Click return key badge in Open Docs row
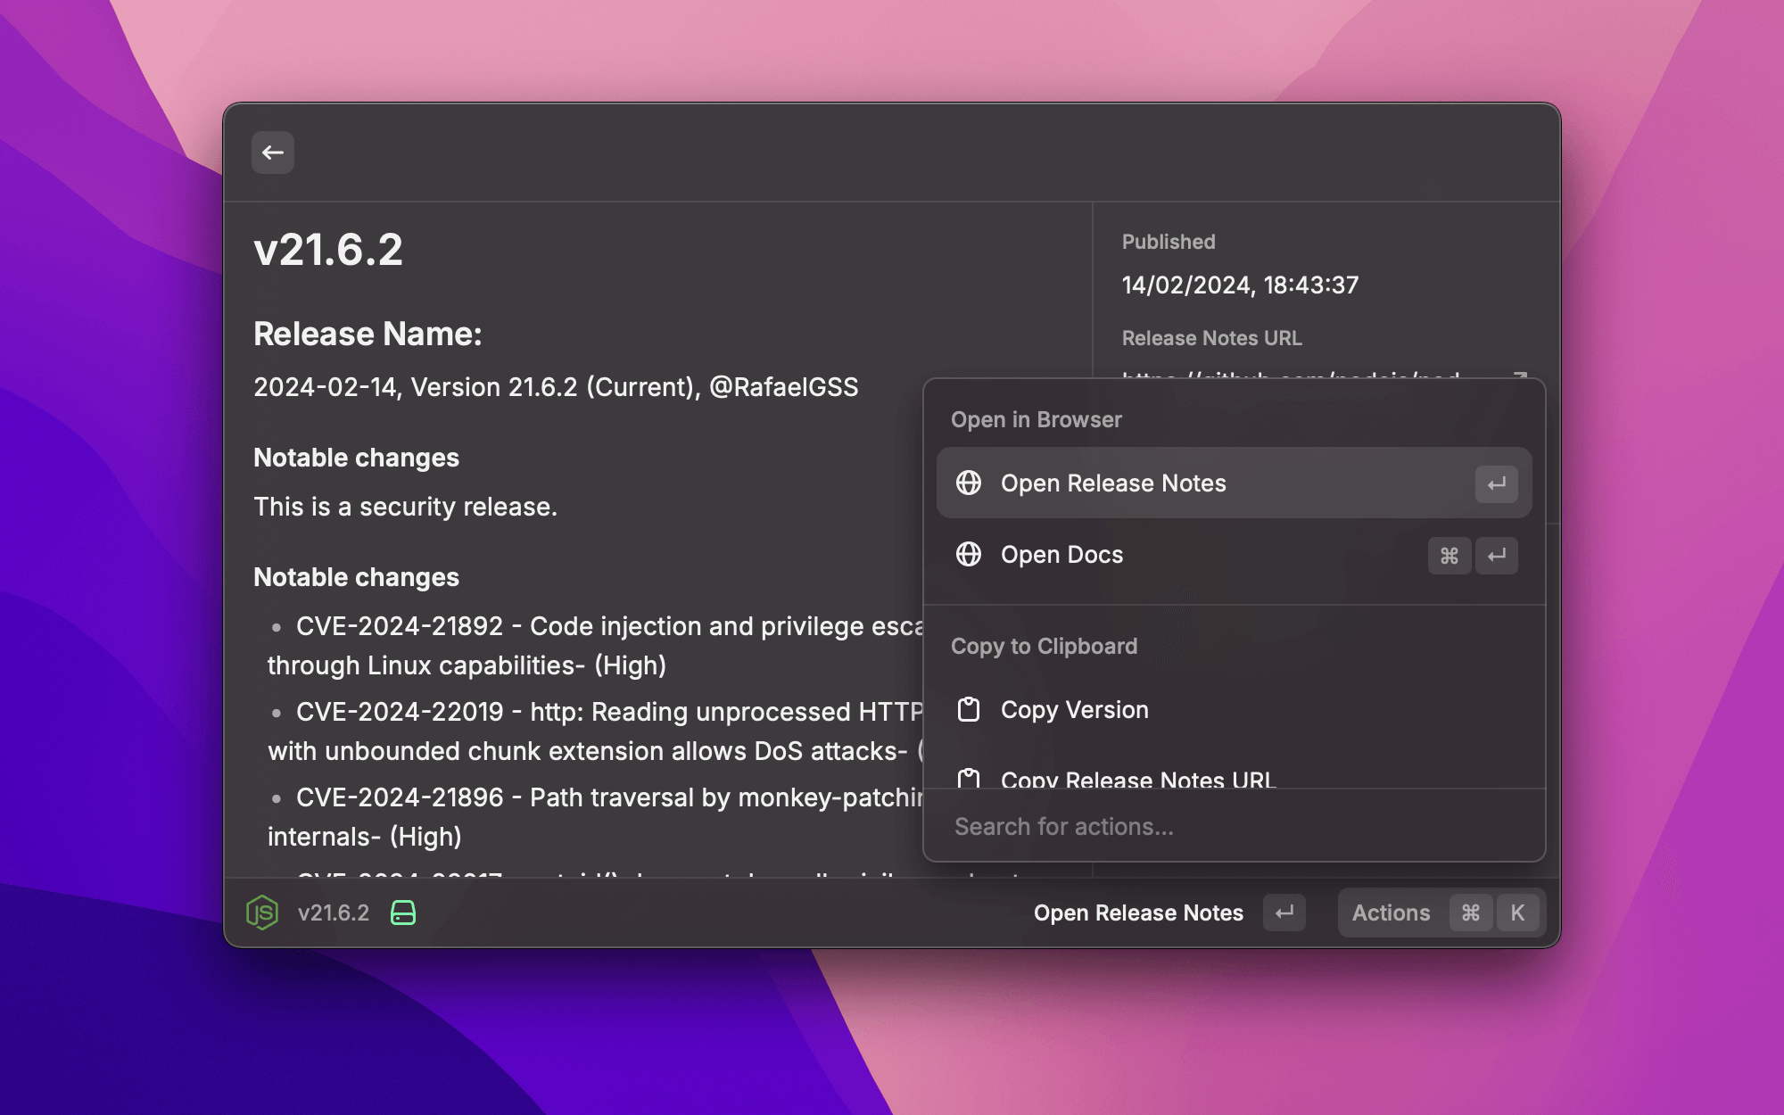 [1496, 555]
